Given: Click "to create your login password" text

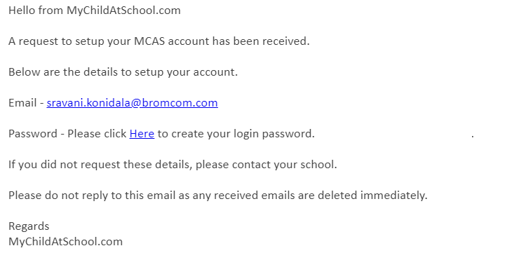Looking at the screenshot, I should click(x=236, y=134).
